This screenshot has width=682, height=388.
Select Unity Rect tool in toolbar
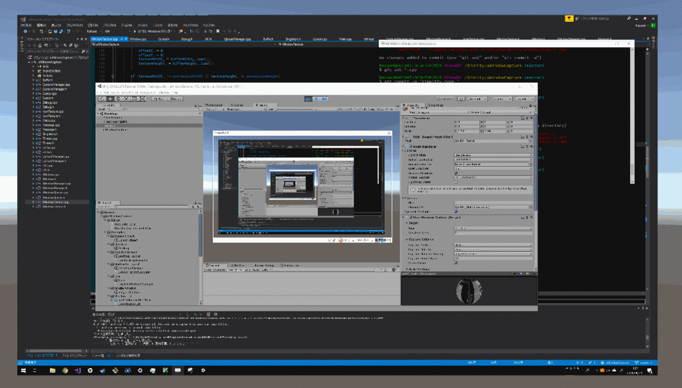(134, 99)
